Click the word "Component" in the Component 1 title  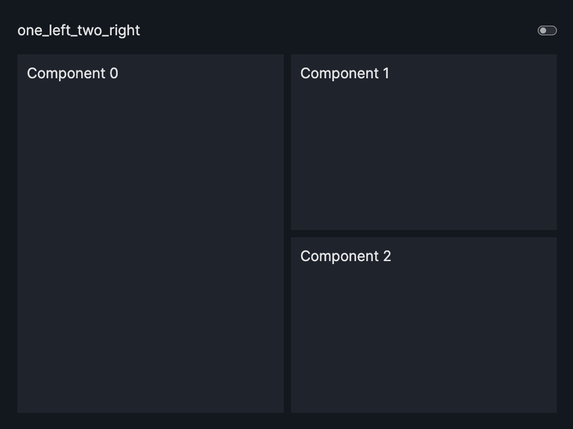[x=339, y=73]
